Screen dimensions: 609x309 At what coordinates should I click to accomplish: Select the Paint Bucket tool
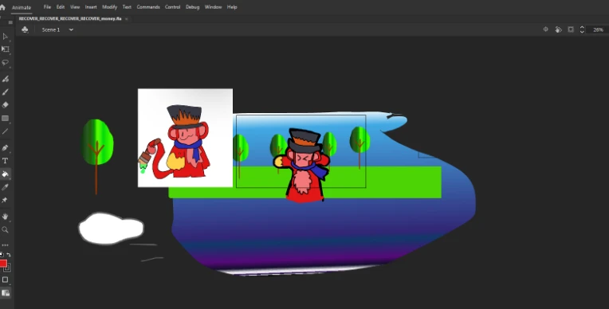point(6,174)
